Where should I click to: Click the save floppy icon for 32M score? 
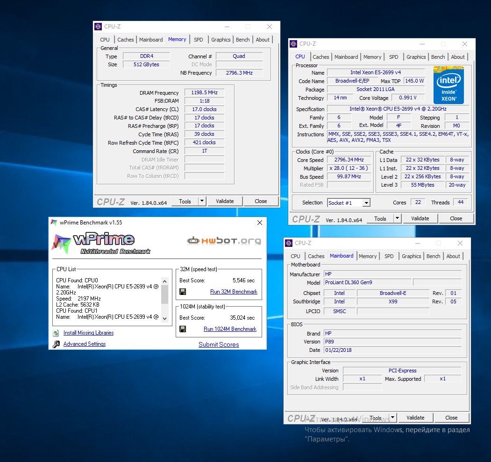(x=183, y=292)
